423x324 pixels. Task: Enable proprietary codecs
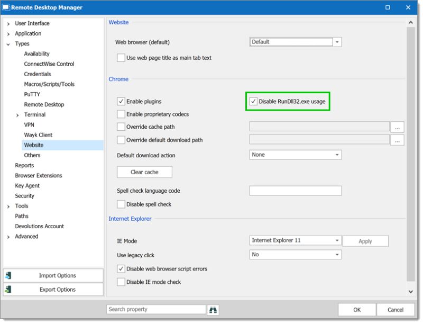tap(120, 113)
